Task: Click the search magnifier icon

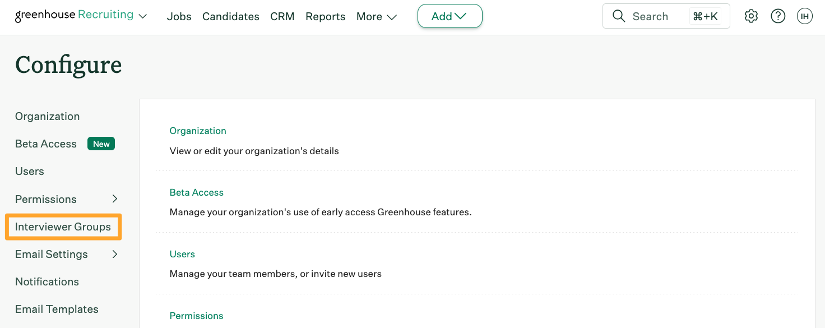Action: pyautogui.click(x=619, y=16)
